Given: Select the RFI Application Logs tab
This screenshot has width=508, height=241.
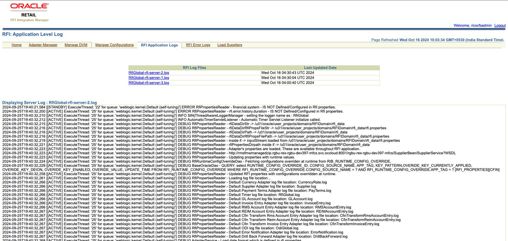Looking at the screenshot, I should coord(159,45).
